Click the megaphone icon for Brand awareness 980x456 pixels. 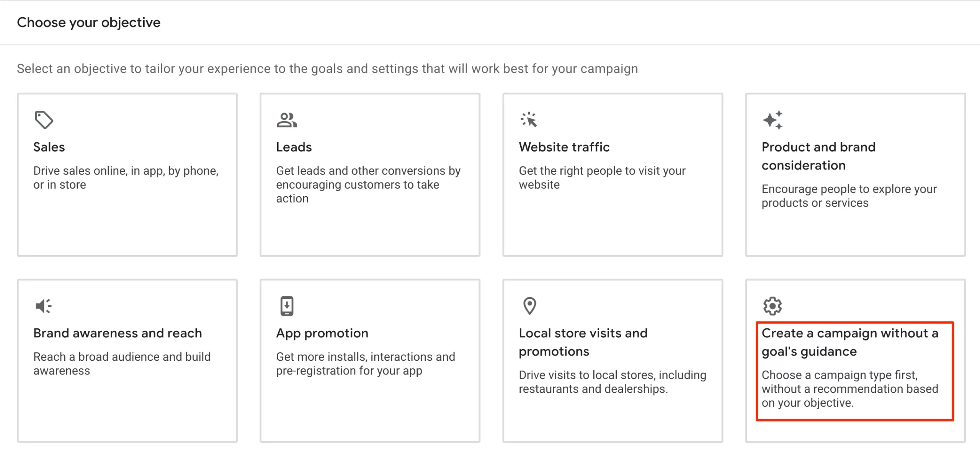click(43, 306)
